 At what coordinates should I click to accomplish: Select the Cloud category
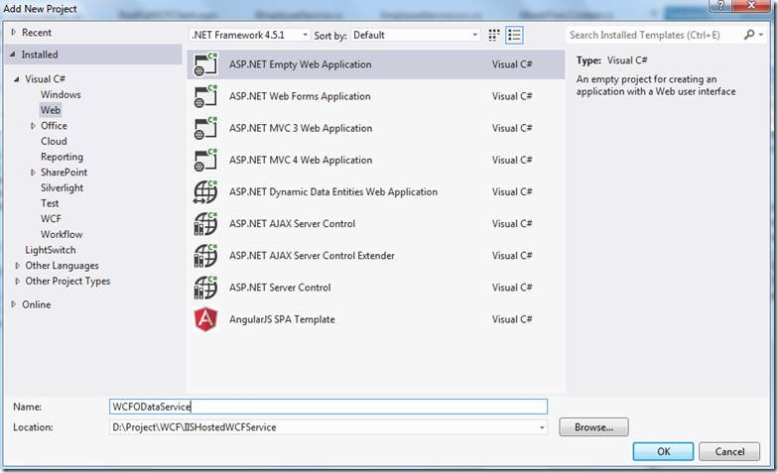(x=54, y=141)
